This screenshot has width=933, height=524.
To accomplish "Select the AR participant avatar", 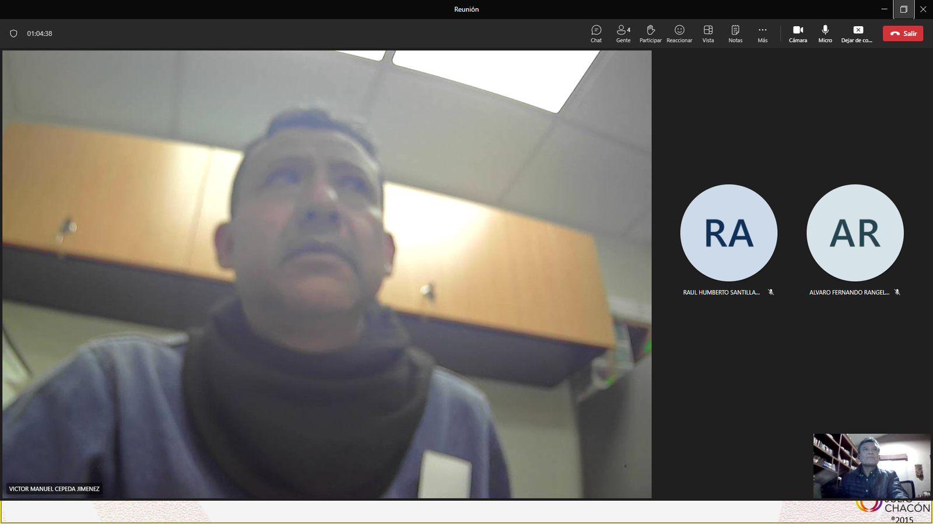I will pos(855,233).
